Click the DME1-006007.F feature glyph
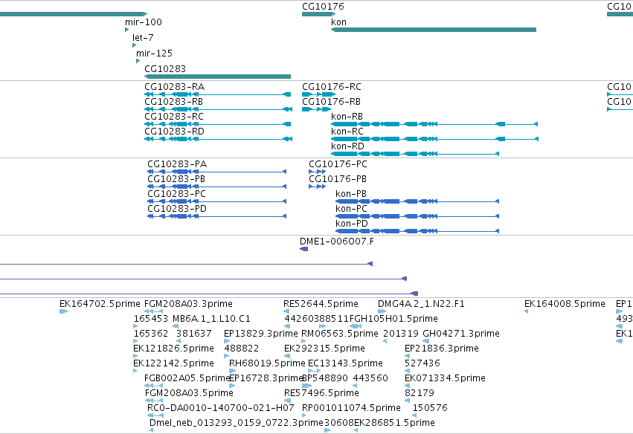Viewport: 633px width, 434px height. point(304,249)
